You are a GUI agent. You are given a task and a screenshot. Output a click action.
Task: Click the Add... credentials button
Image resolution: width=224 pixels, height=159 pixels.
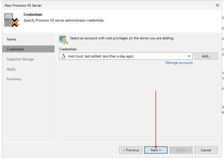click(206, 56)
